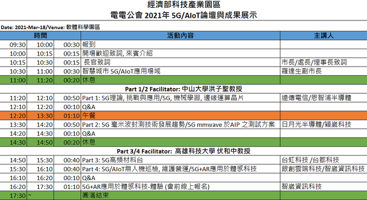The image size is (367, 200).
Task: Select the 智慧城市 5G/AIoT應用場域 cell
Action: tap(180, 71)
